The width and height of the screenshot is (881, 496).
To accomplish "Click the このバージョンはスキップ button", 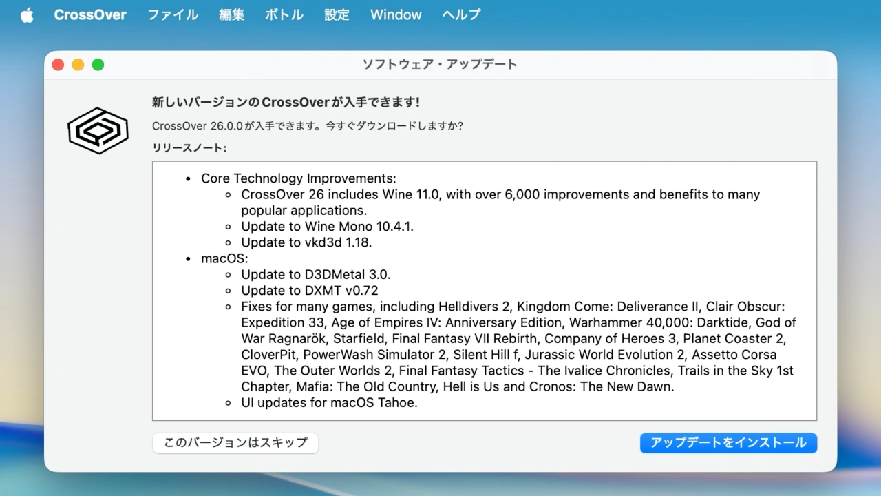I will [x=235, y=443].
